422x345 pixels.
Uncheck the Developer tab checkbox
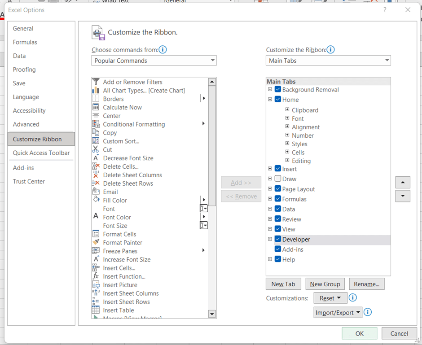tap(278, 239)
